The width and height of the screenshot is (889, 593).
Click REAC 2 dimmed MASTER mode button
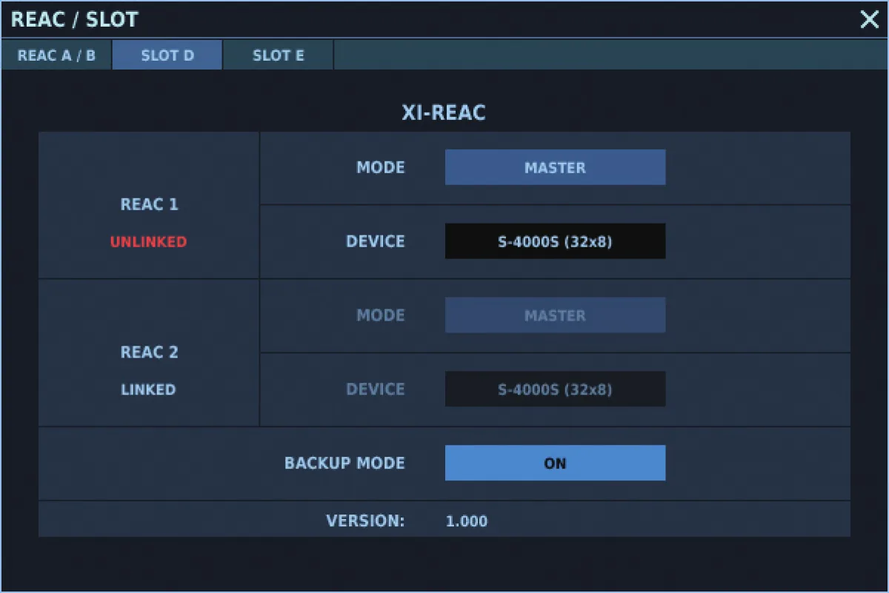555,315
